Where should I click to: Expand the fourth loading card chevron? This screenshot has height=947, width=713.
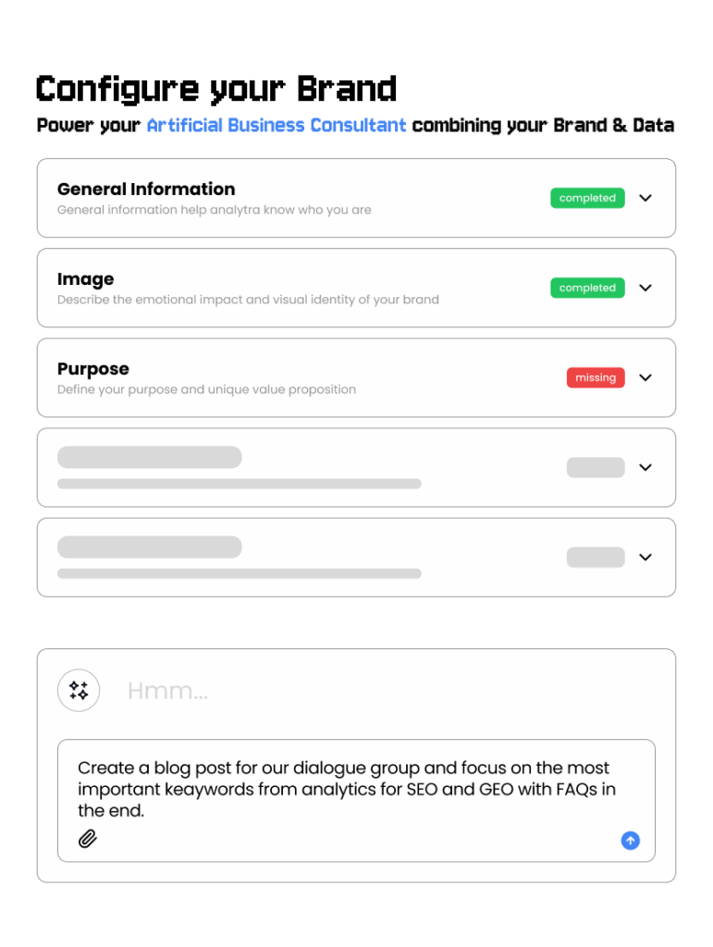point(645,467)
